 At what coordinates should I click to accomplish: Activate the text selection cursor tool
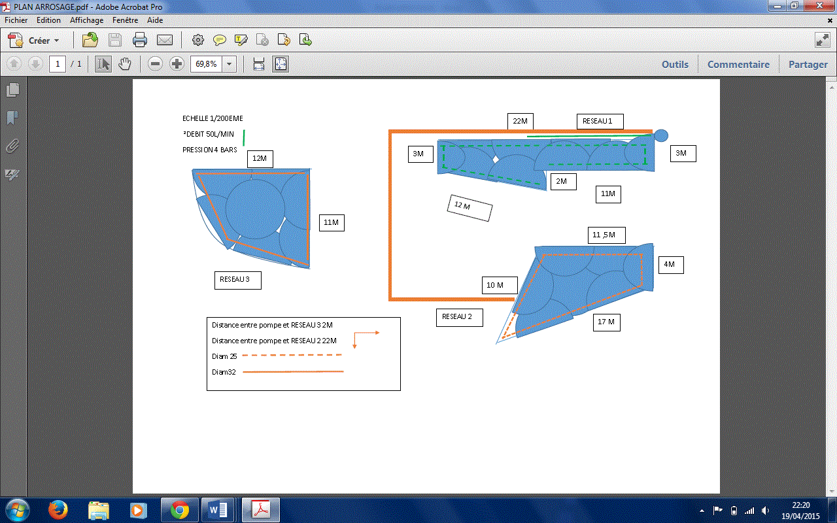tap(103, 64)
